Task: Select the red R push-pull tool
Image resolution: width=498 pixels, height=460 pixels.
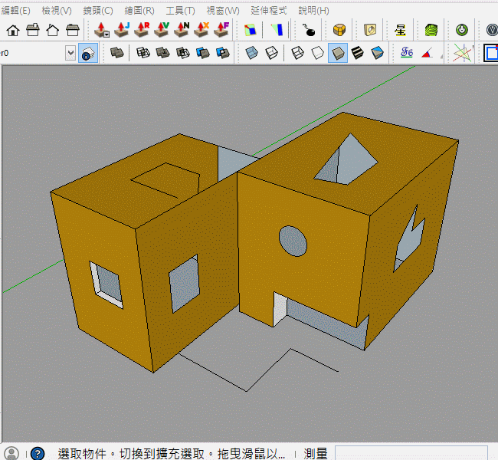Action: click(x=142, y=30)
